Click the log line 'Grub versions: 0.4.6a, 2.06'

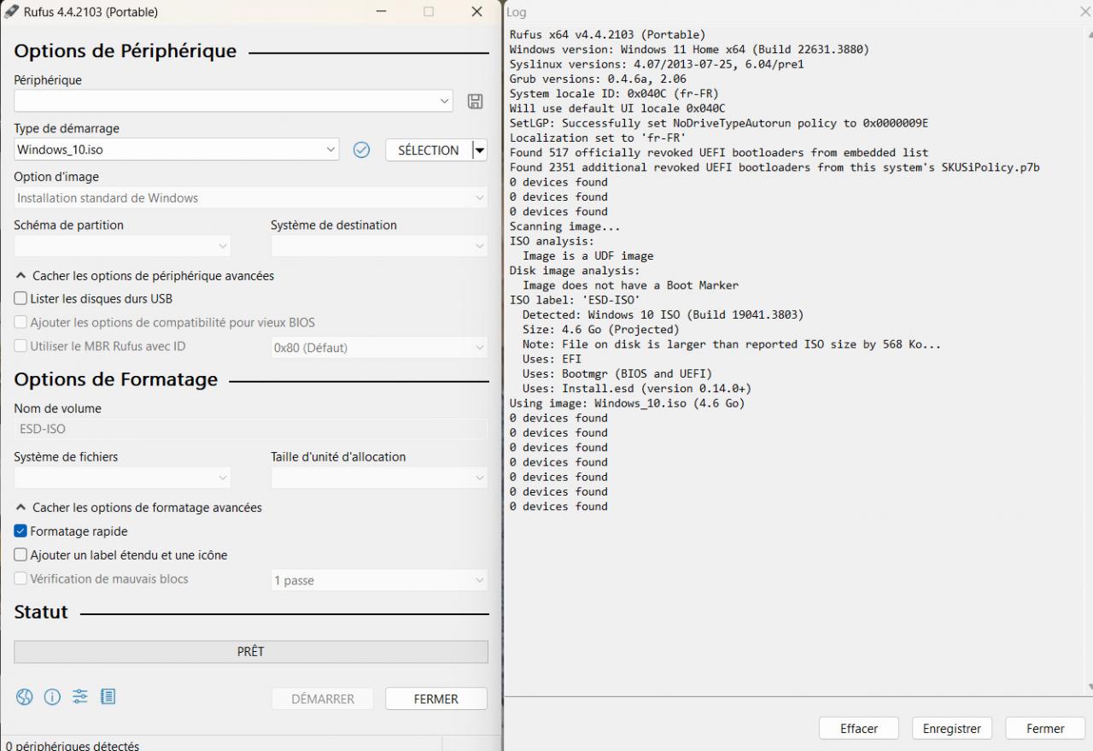598,79
